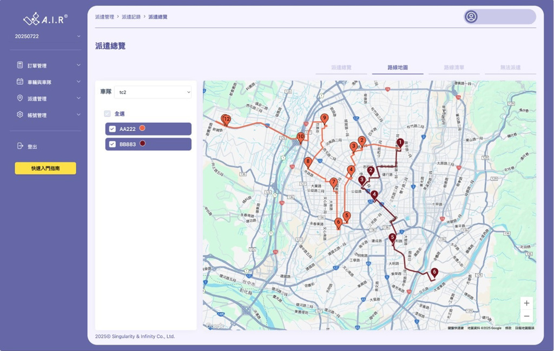This screenshot has height=351, width=554.
Task: Open the 20250722 date dropdown
Action: point(48,36)
